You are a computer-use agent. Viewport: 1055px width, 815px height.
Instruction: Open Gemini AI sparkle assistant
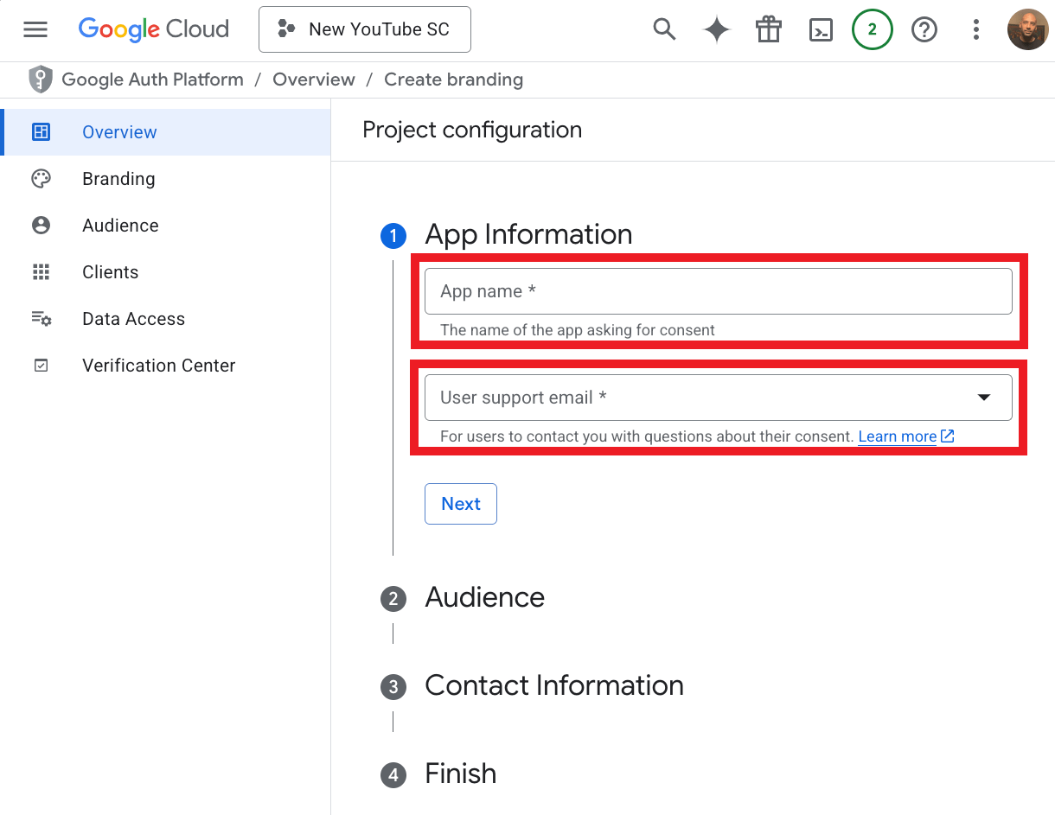[716, 29]
